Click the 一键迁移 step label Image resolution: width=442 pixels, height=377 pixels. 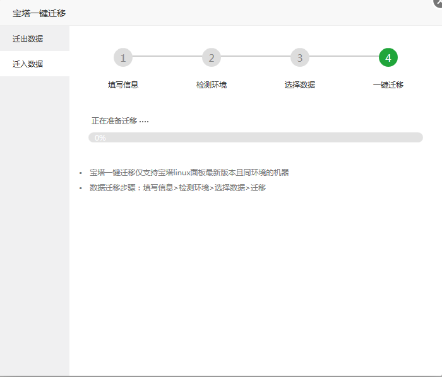coord(388,84)
